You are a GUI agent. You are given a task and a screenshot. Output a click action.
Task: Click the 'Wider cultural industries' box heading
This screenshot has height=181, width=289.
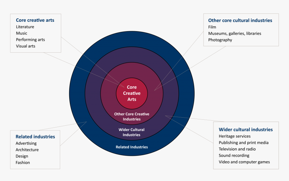(x=246, y=129)
